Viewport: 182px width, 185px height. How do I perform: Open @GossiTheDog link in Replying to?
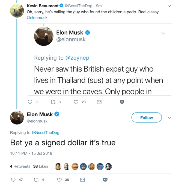(x=45, y=133)
